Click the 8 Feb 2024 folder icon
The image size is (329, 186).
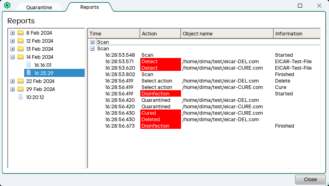pos(20,33)
